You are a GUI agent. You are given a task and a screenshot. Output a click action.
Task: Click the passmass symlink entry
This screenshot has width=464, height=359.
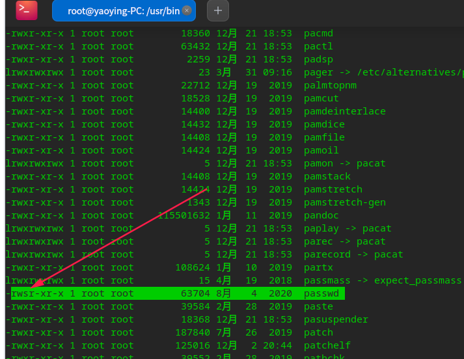click(x=382, y=280)
